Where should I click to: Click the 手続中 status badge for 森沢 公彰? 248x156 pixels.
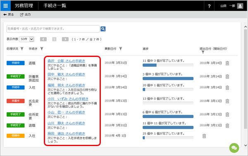pyautogui.click(x=16, y=63)
